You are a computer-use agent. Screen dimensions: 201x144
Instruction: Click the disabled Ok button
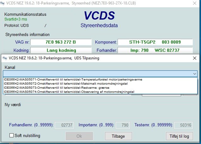pyautogui.click(x=79, y=136)
